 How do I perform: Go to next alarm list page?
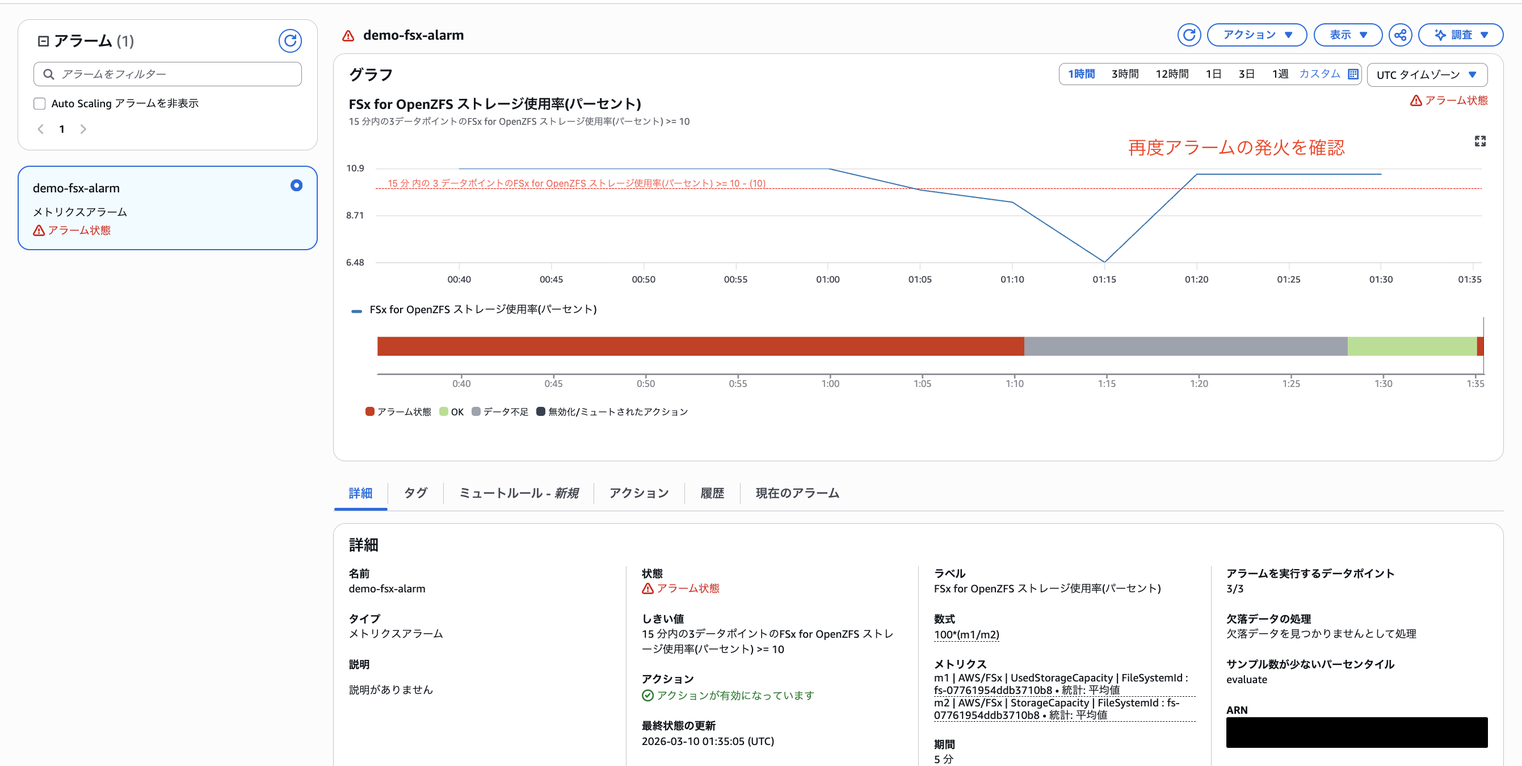(x=83, y=129)
